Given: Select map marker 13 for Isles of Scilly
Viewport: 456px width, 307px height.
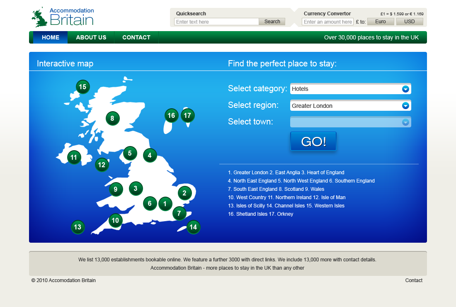Looking at the screenshot, I should (78, 227).
